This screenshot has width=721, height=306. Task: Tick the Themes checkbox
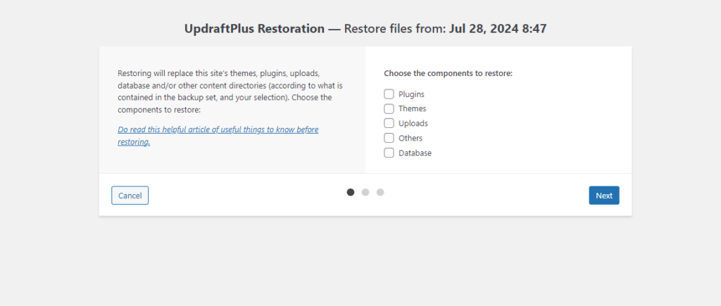(389, 108)
